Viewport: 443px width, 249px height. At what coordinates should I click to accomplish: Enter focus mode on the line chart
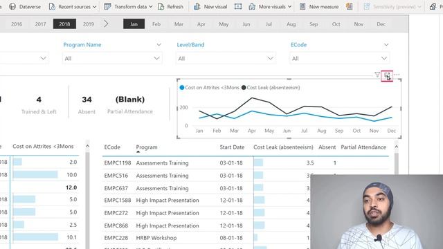(x=387, y=75)
